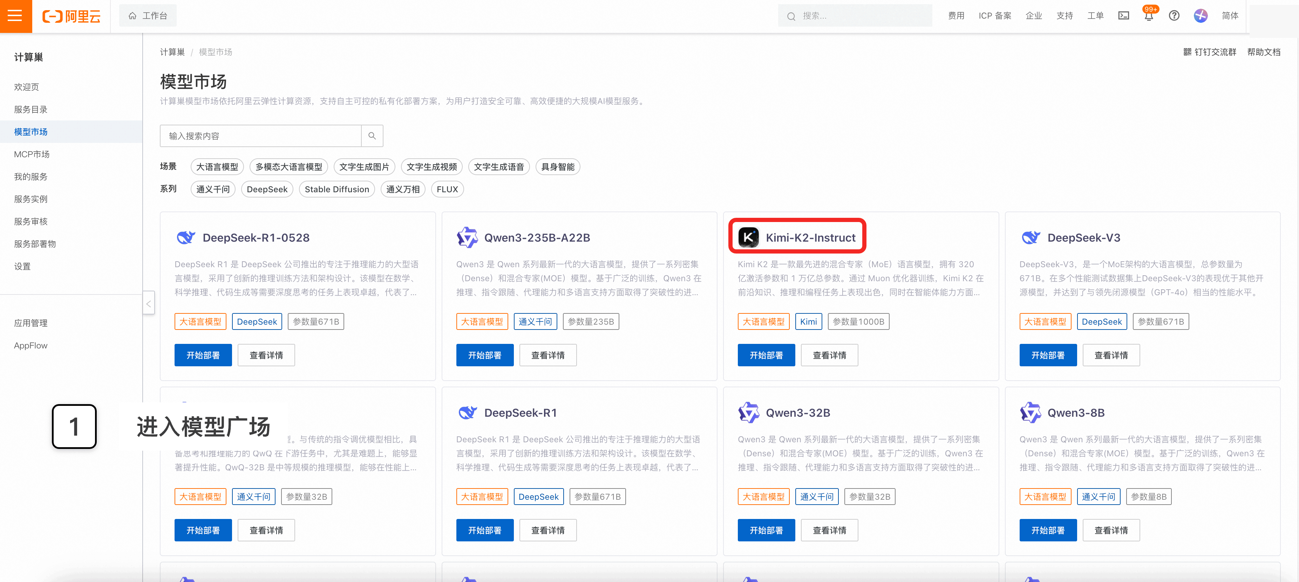Click the 参数量1000B tag on Kimi card
The width and height of the screenshot is (1299, 582).
[858, 321]
